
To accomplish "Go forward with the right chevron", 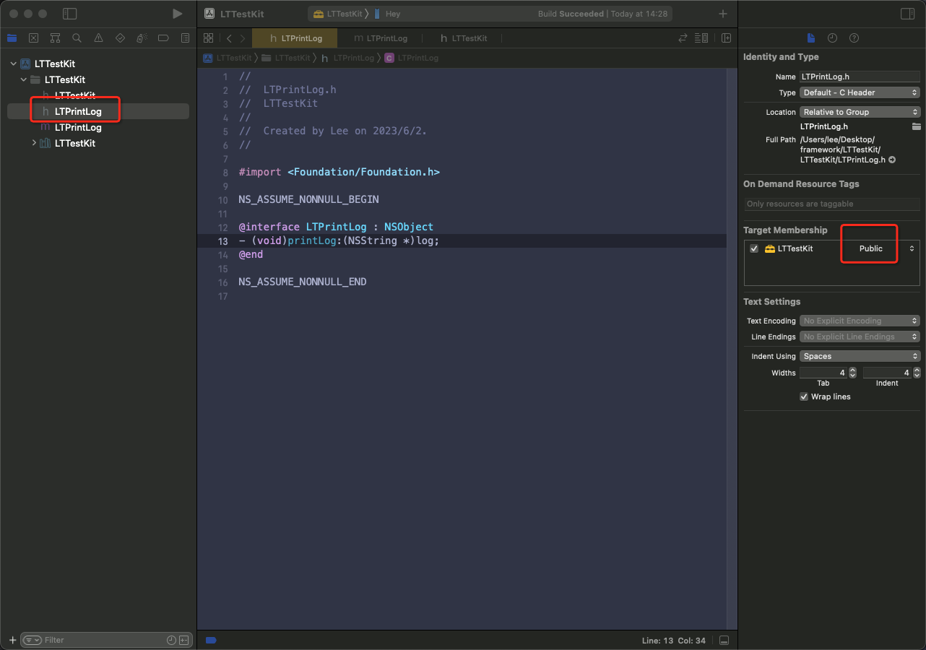I will pos(243,38).
